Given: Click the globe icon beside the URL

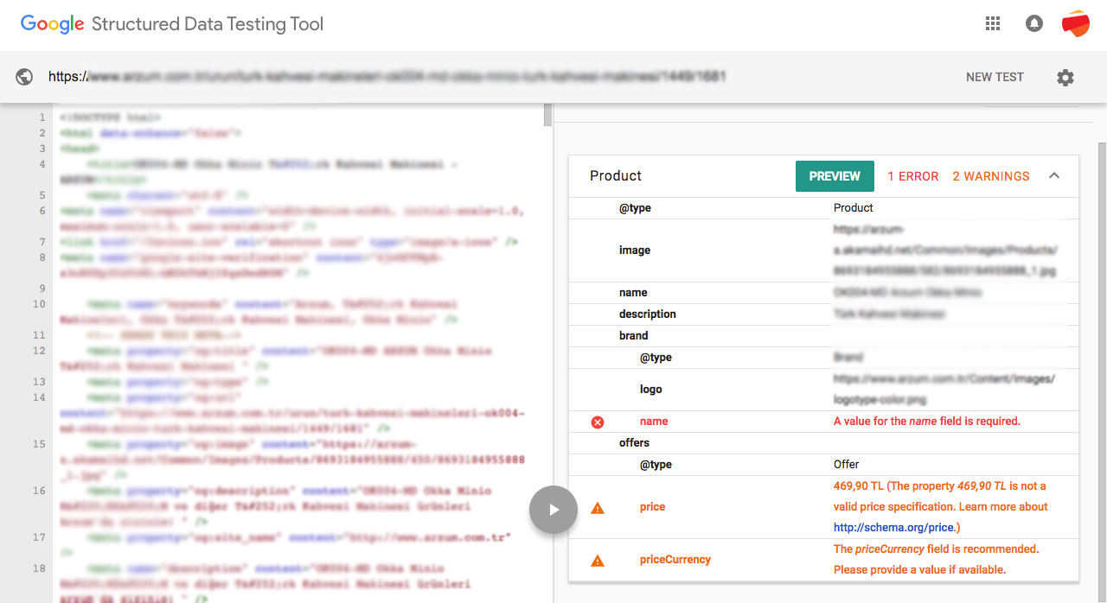Looking at the screenshot, I should [x=24, y=77].
